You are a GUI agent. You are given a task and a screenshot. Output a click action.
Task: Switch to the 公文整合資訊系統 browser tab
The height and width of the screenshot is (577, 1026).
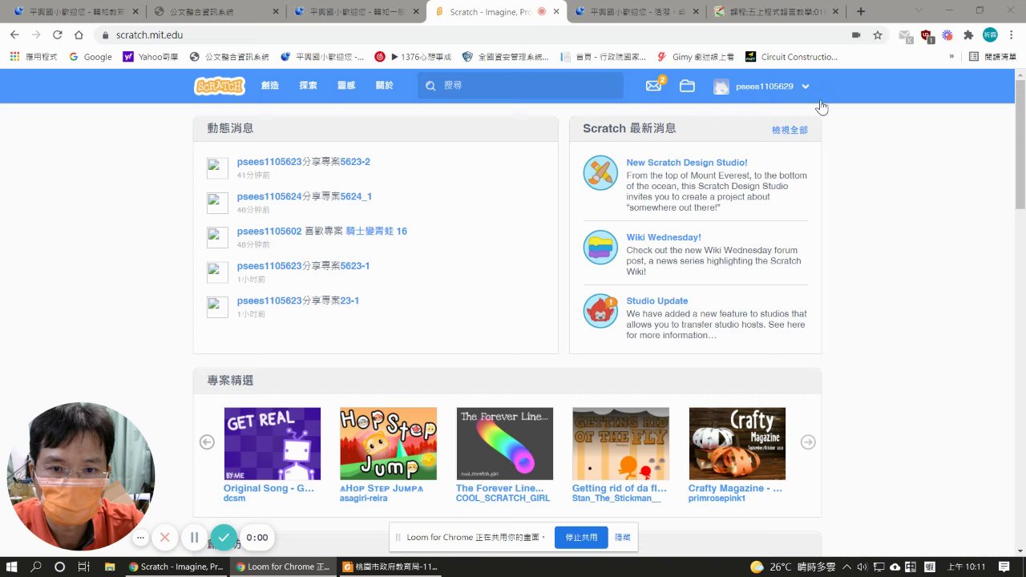(x=214, y=12)
